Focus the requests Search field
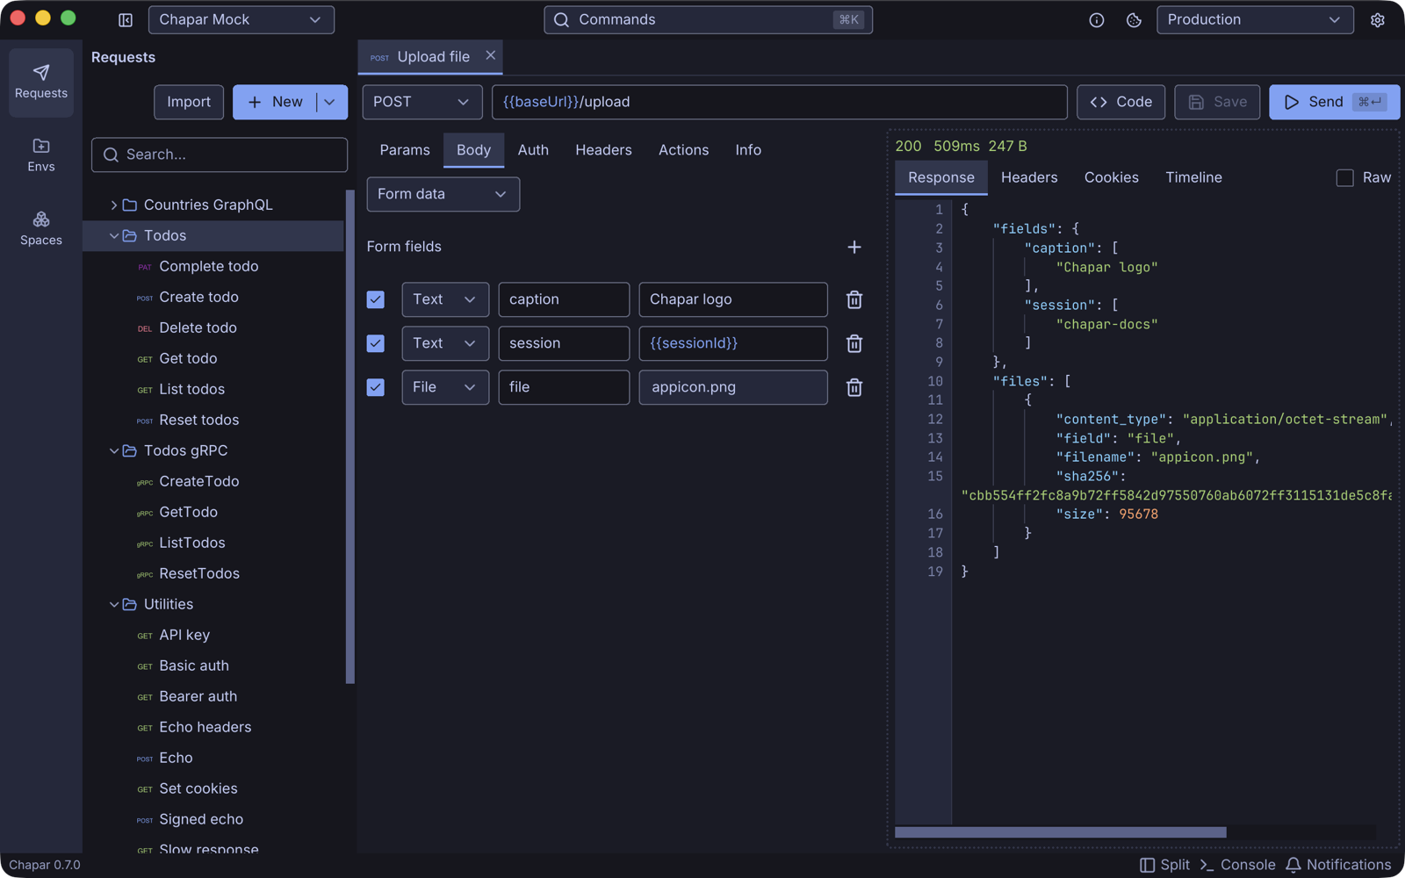This screenshot has width=1405, height=878. [x=220, y=155]
